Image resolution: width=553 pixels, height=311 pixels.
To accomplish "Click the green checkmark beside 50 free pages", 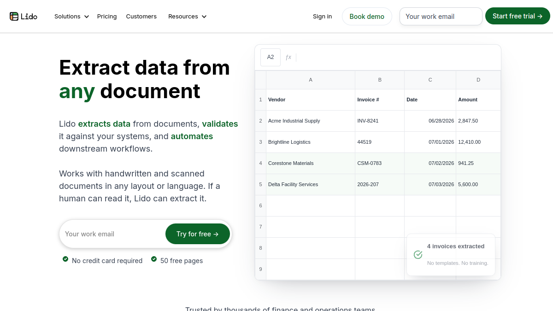I will click(154, 259).
